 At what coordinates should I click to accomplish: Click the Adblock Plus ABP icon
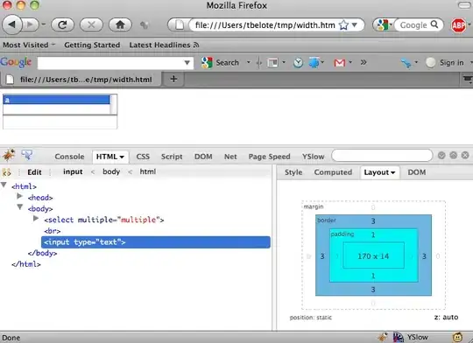tap(458, 25)
